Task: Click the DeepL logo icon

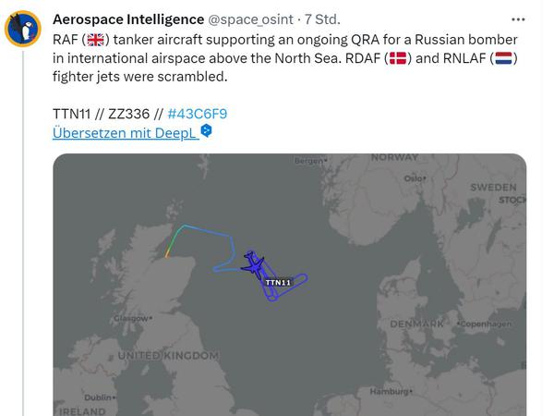Action: (206, 130)
